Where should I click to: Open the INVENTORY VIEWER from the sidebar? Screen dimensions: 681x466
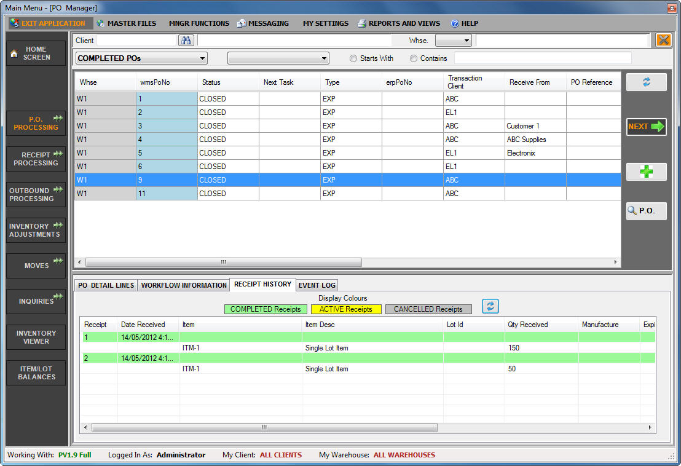(35, 337)
